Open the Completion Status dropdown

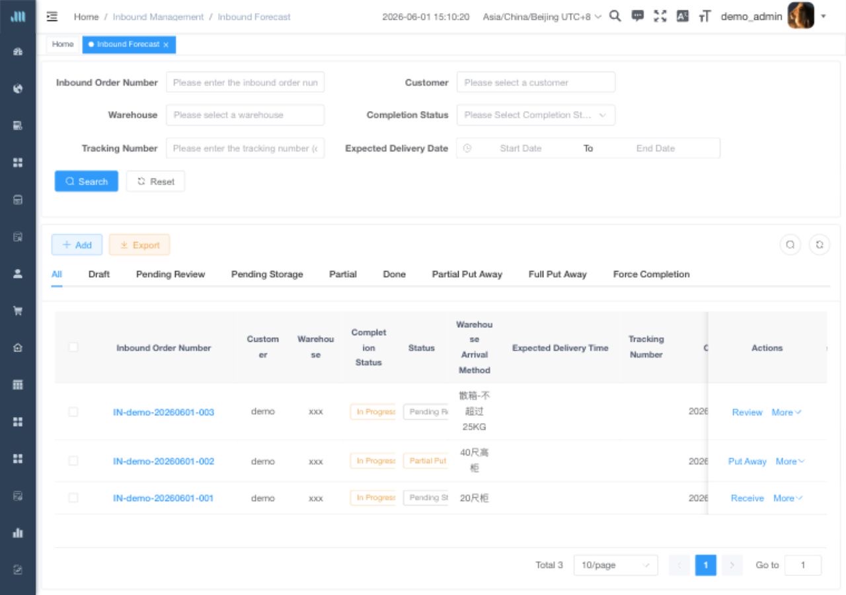point(536,115)
